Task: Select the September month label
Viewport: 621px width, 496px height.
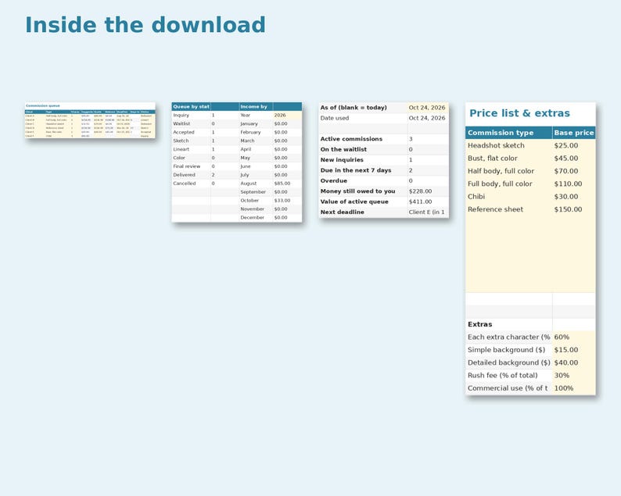Action: (x=253, y=192)
